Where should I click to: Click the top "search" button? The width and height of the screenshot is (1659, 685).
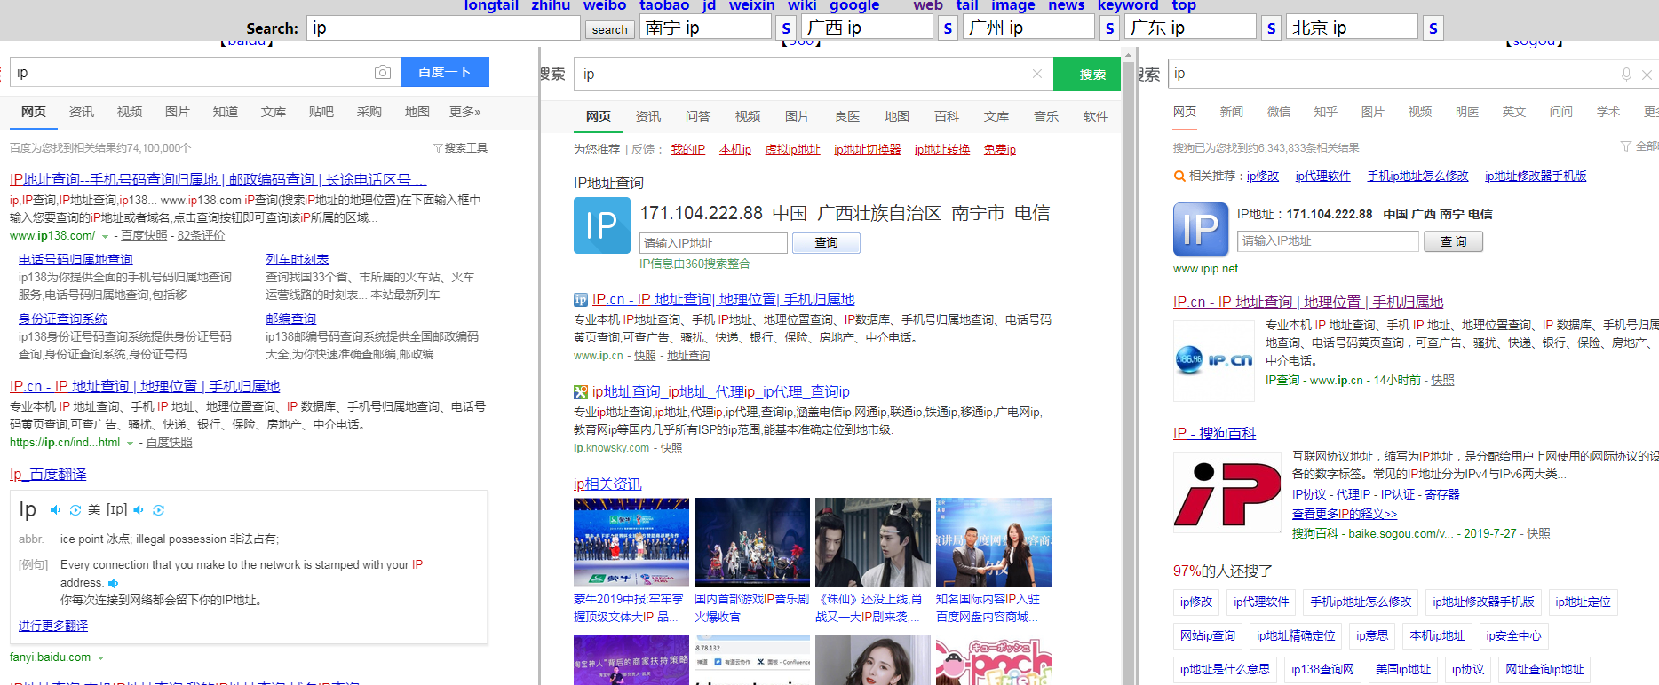pos(609,29)
